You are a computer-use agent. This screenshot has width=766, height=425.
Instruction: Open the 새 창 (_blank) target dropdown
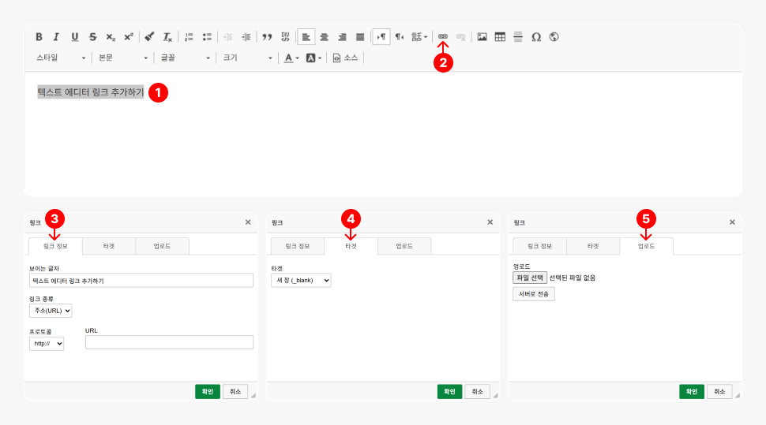pyautogui.click(x=301, y=280)
